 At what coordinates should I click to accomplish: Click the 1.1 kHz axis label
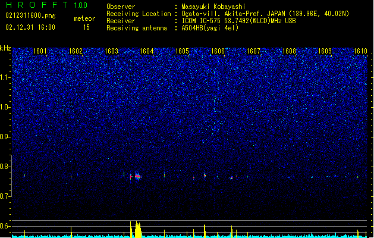point(5,77)
